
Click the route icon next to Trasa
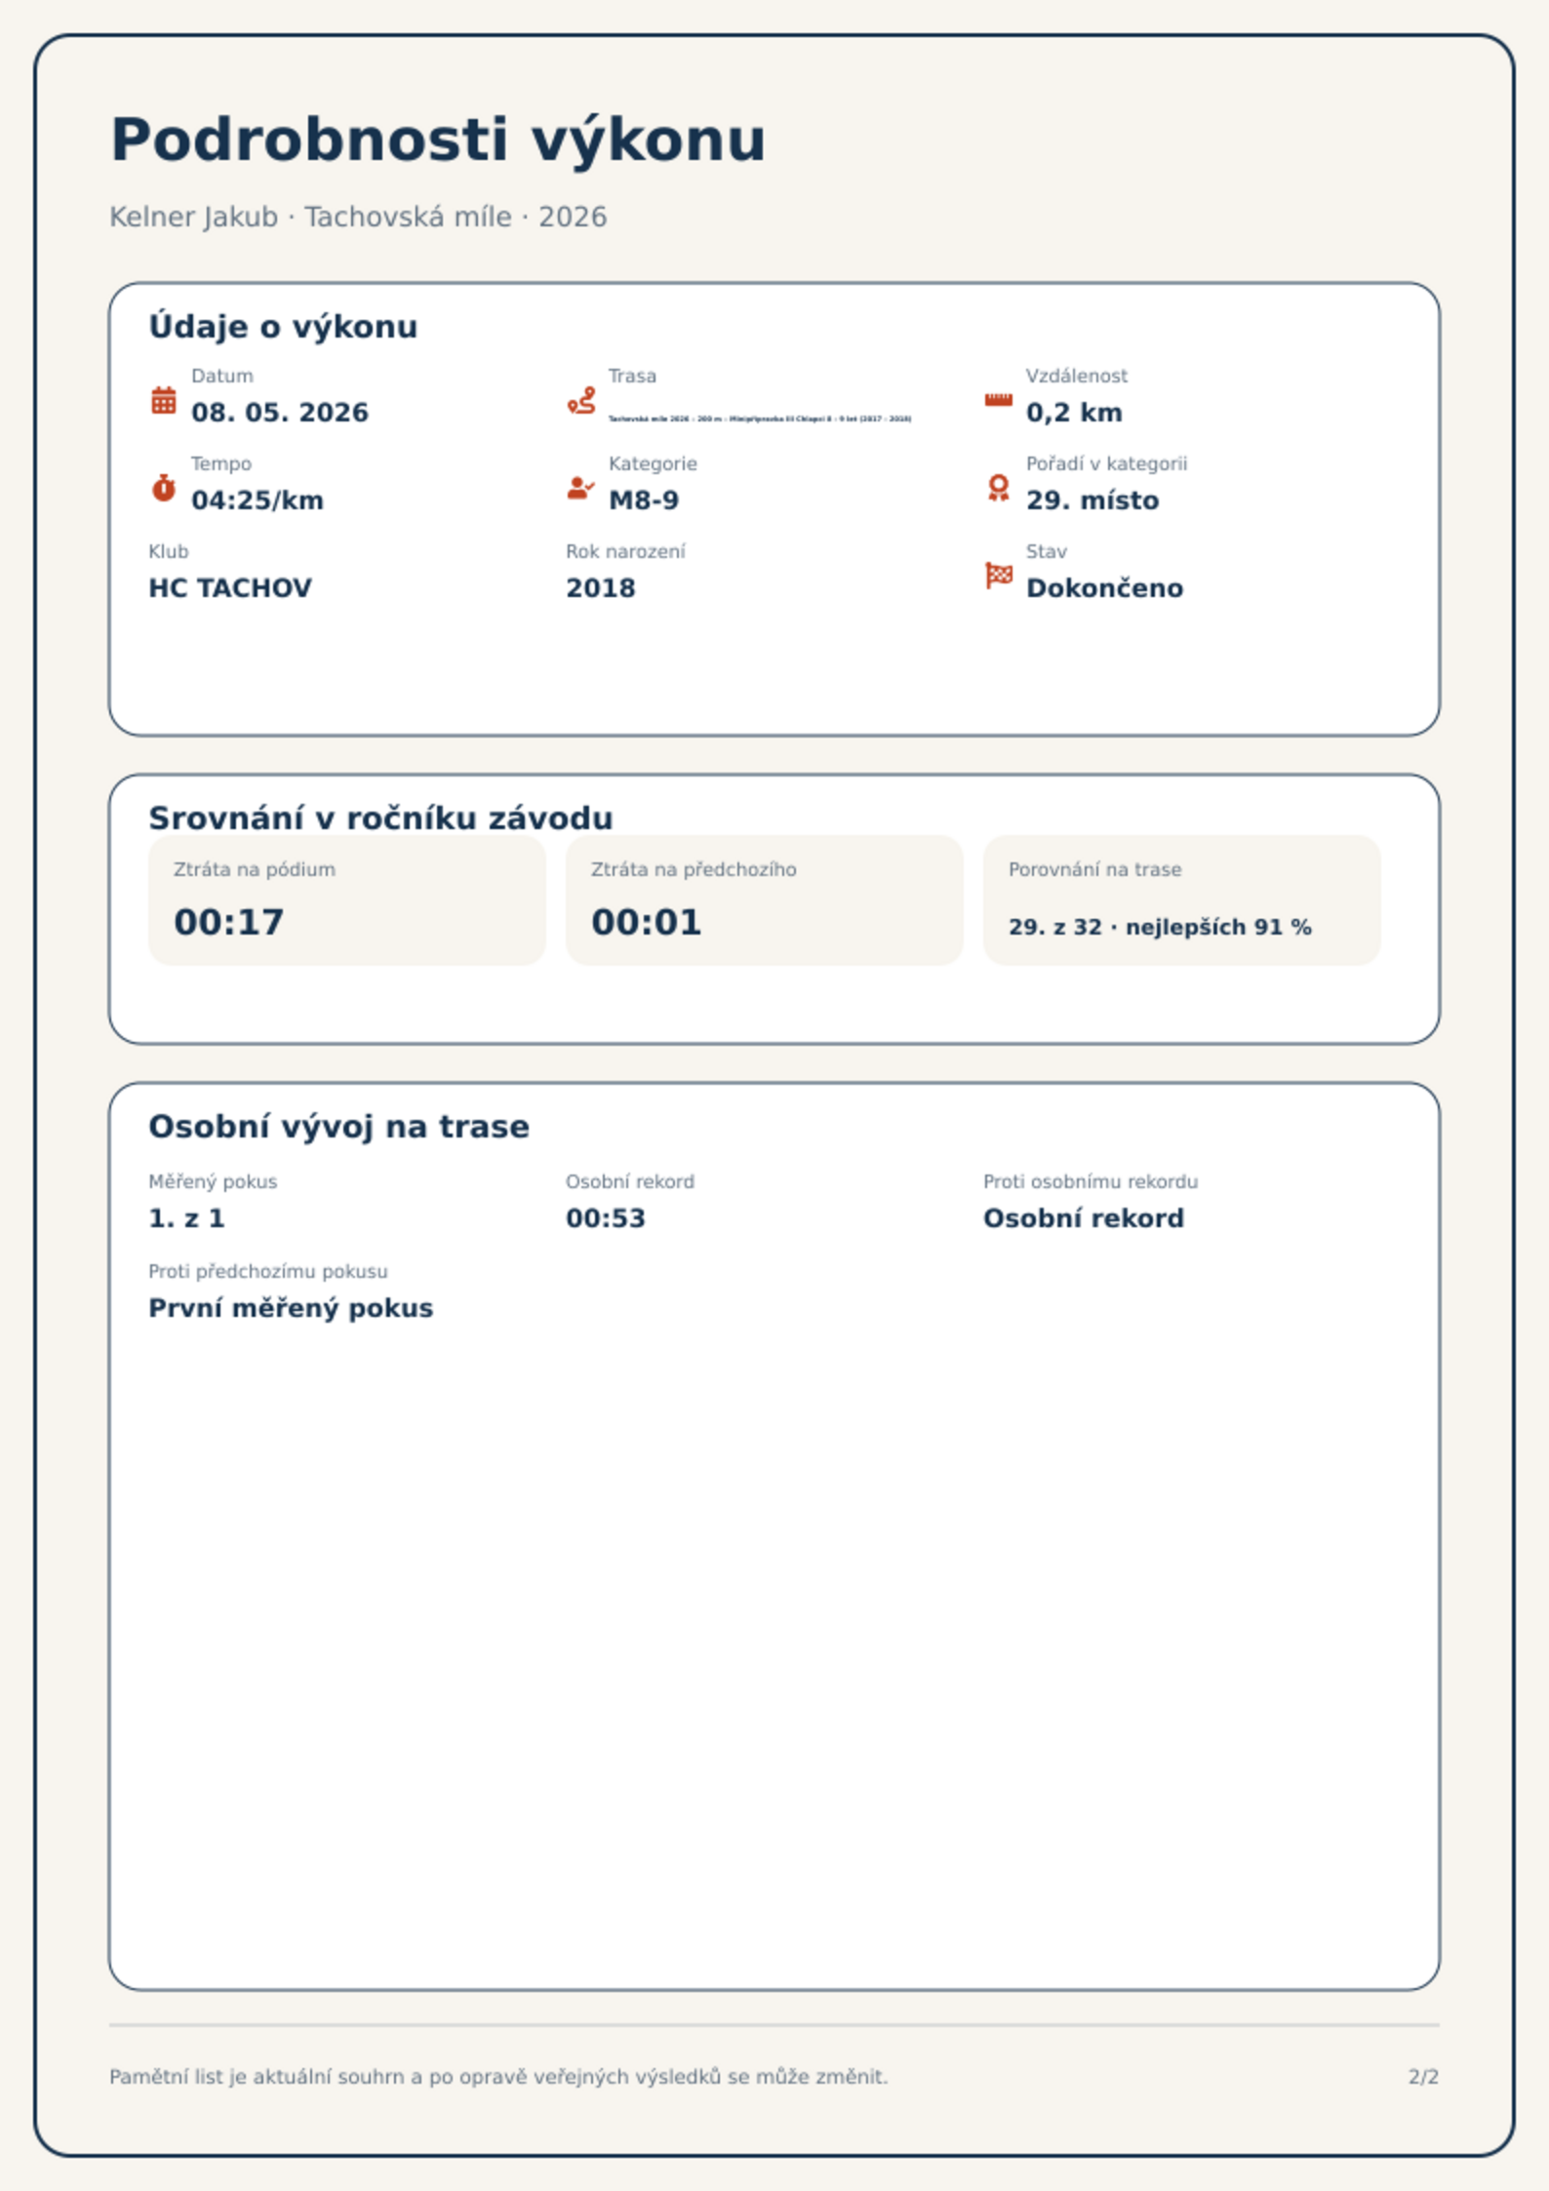(x=581, y=400)
